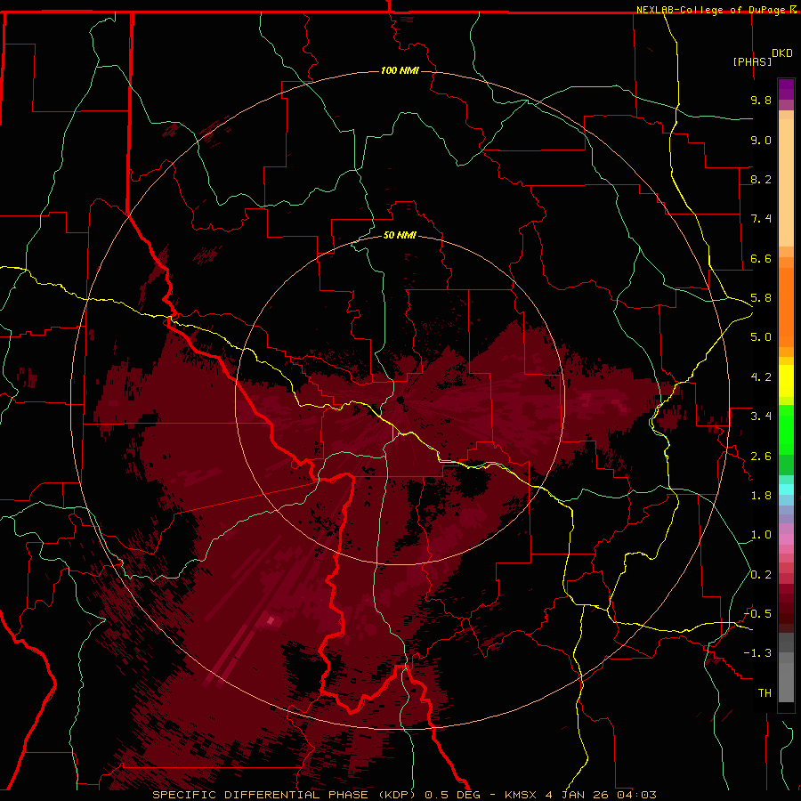Click the 9.8 legend value
Viewport: 801px width, 801px height.
pos(761,100)
